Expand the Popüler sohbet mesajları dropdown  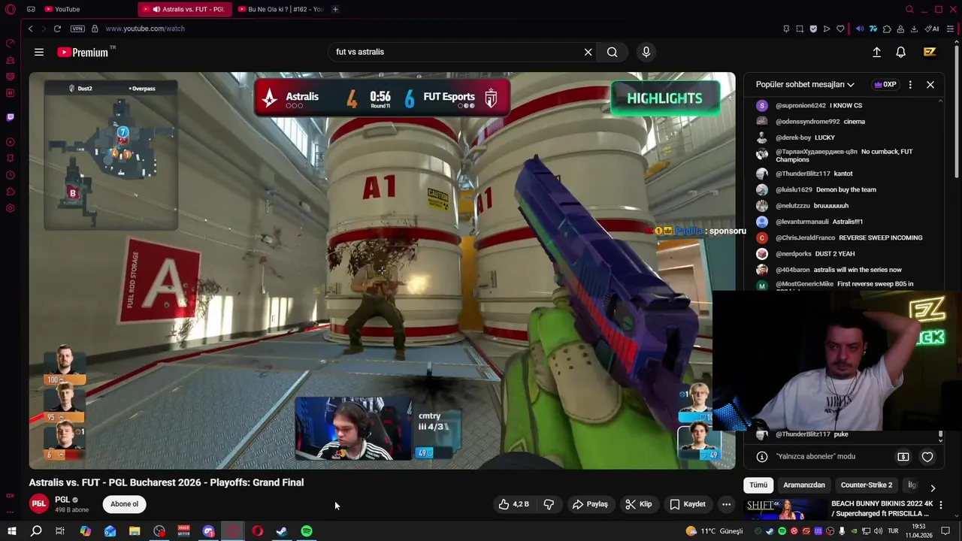805,85
